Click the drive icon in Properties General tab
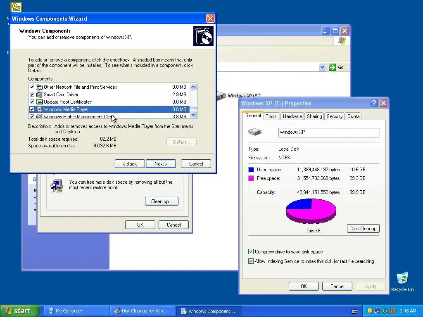Image resolution: width=423 pixels, height=317 pixels. tap(254, 132)
